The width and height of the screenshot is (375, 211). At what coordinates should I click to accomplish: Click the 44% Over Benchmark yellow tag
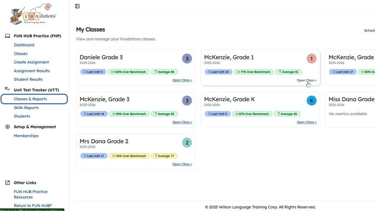(129, 156)
